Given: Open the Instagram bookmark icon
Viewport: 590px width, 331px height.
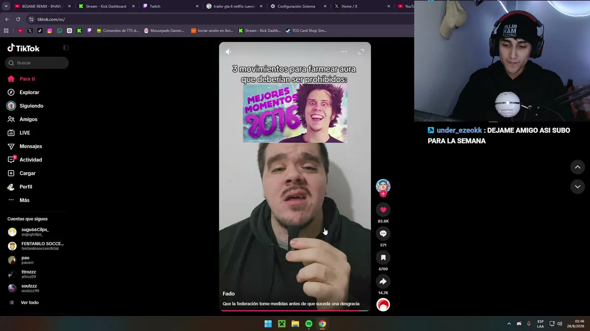Looking at the screenshot, I should (x=50, y=31).
